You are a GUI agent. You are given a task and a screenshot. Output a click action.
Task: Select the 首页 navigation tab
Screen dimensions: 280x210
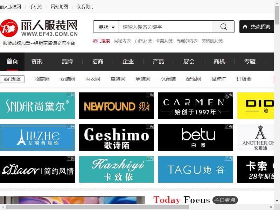[12, 62]
